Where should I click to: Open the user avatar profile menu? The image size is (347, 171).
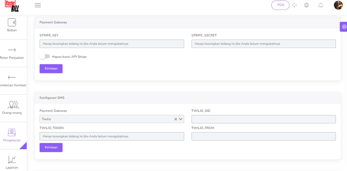(338, 5)
